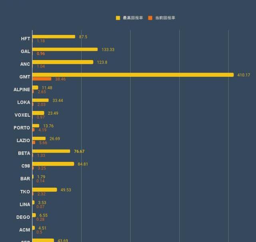Click the yellow ANC bar
The width and height of the screenshot is (256, 242).
coord(63,62)
